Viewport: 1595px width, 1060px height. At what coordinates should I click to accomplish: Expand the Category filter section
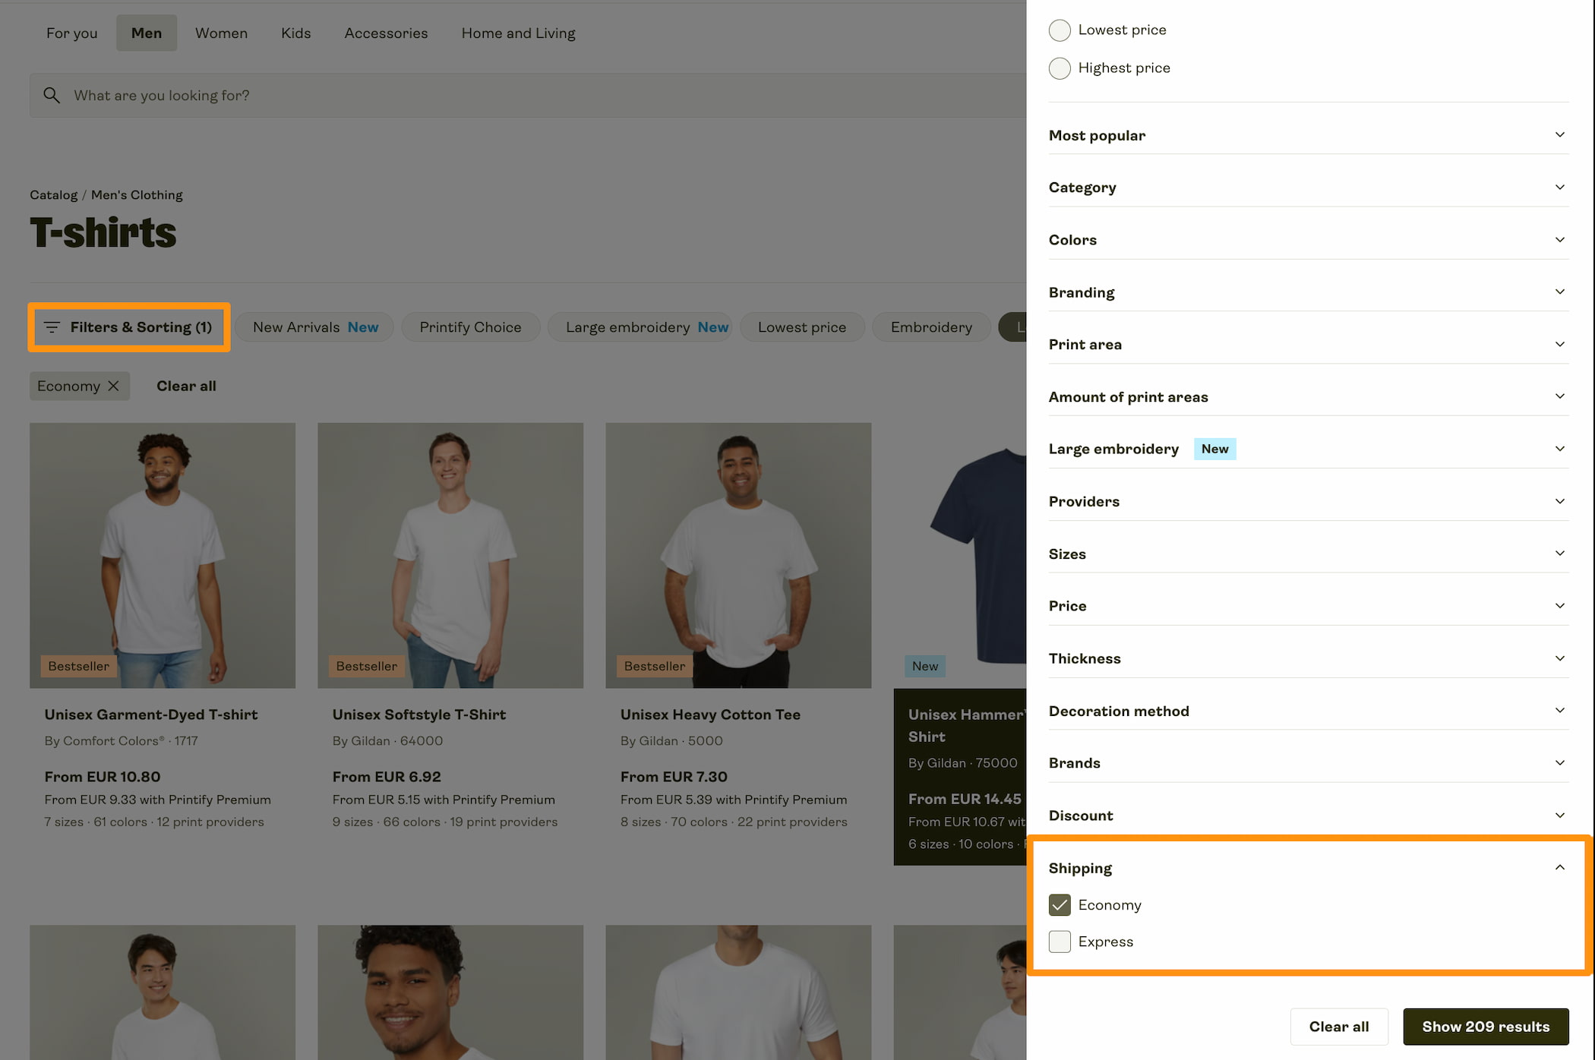[1309, 188]
